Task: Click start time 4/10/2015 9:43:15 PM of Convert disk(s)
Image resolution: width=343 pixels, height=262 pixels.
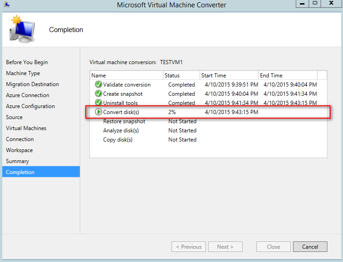Action: point(232,112)
